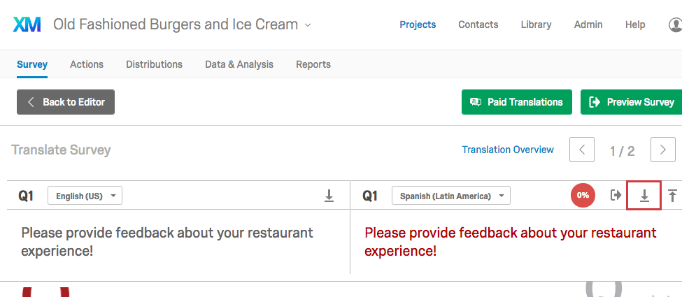This screenshot has width=682, height=297.
Task: Open the Translation Overview link
Action: point(508,150)
